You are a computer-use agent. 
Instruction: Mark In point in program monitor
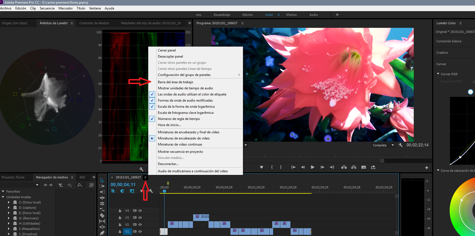272,167
